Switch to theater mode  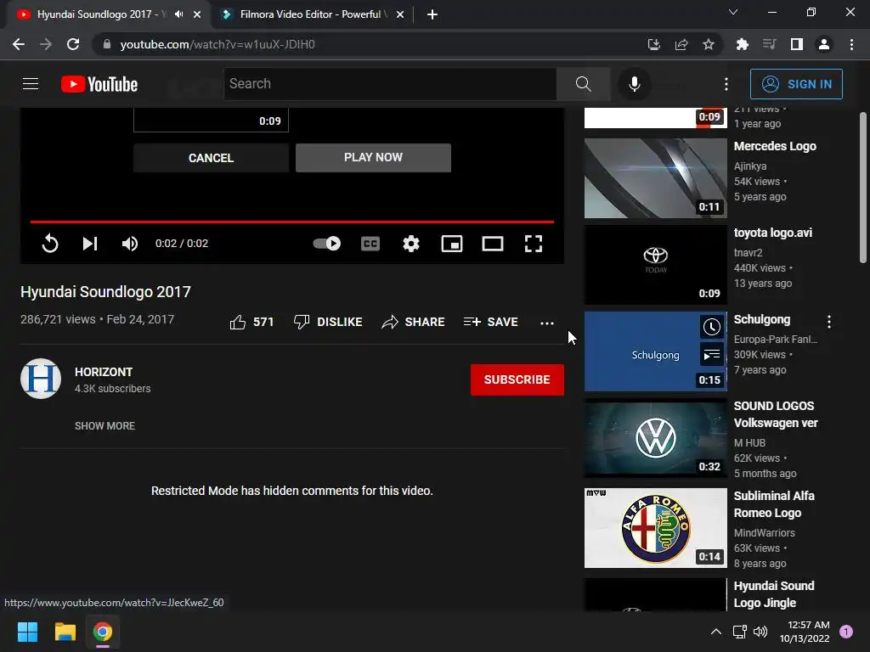coord(493,244)
